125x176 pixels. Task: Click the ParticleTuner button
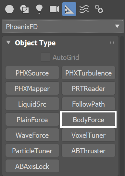[x=32, y=150]
